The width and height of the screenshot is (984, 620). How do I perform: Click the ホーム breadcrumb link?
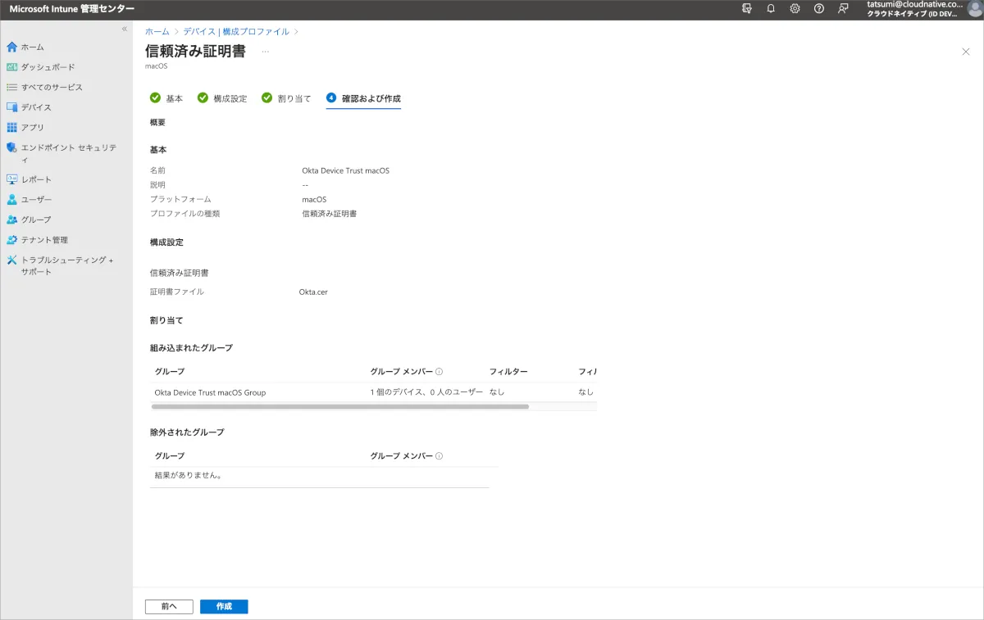point(157,31)
